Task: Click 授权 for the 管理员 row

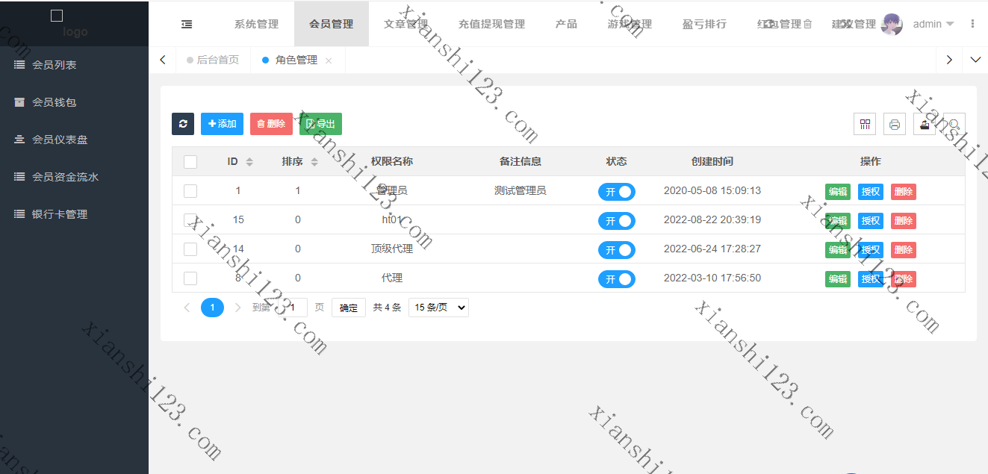Action: click(x=871, y=192)
